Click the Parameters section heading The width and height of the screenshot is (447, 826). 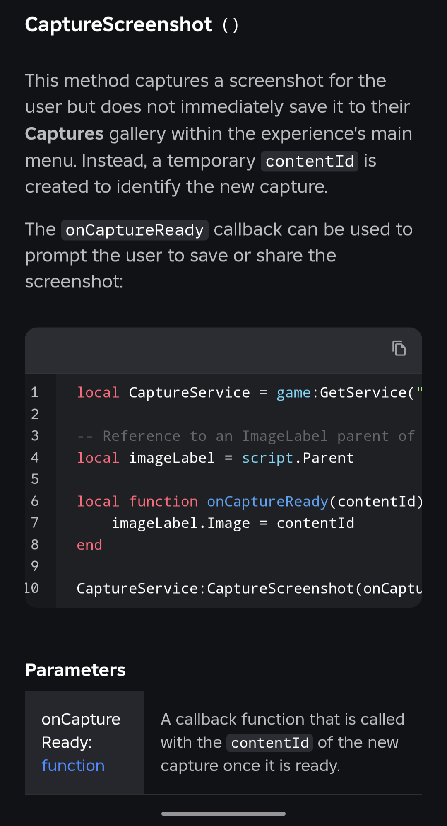pos(75,670)
